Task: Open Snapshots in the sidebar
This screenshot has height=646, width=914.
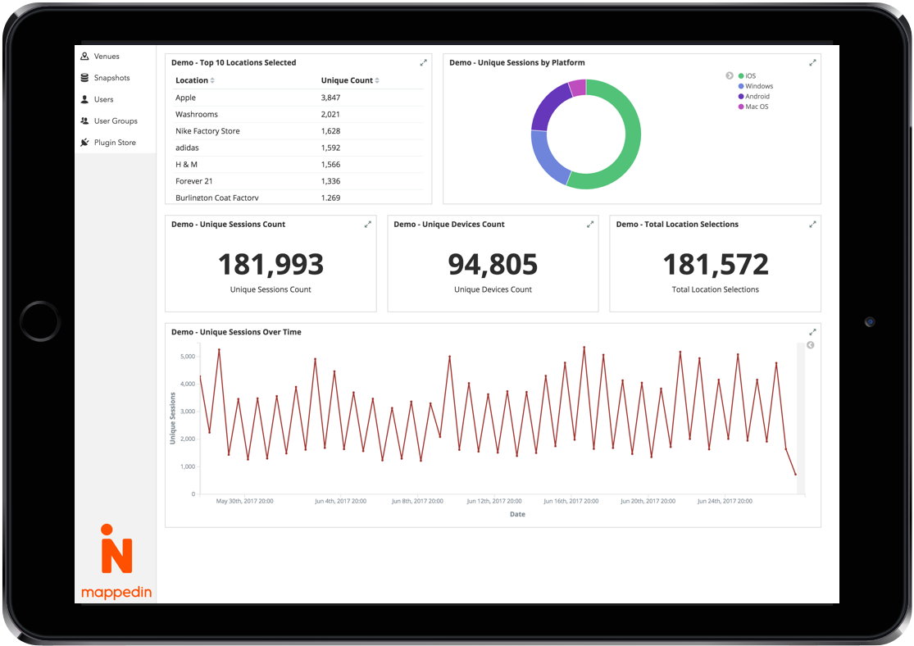Action: coord(112,78)
